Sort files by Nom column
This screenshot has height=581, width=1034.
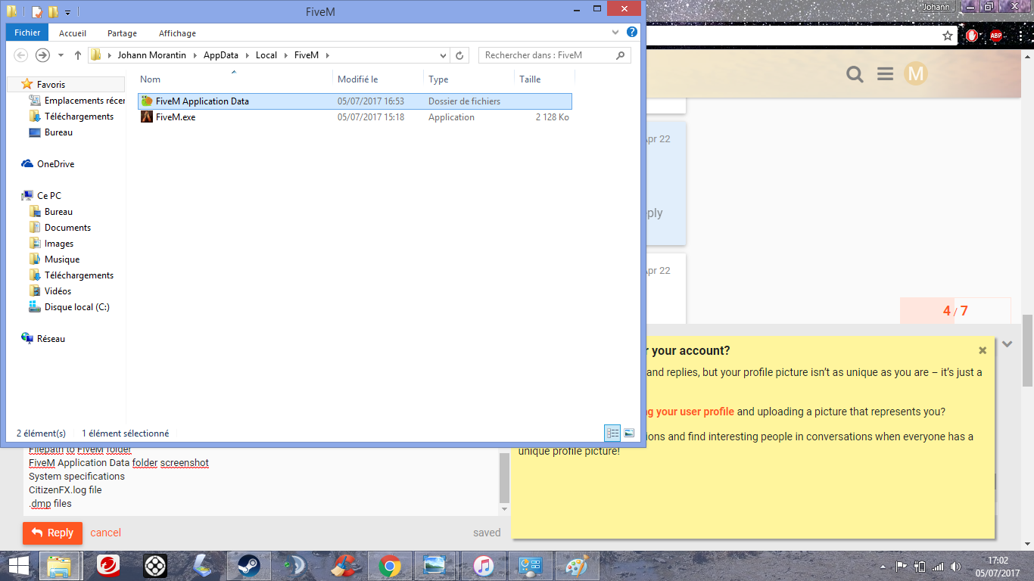[151, 79]
